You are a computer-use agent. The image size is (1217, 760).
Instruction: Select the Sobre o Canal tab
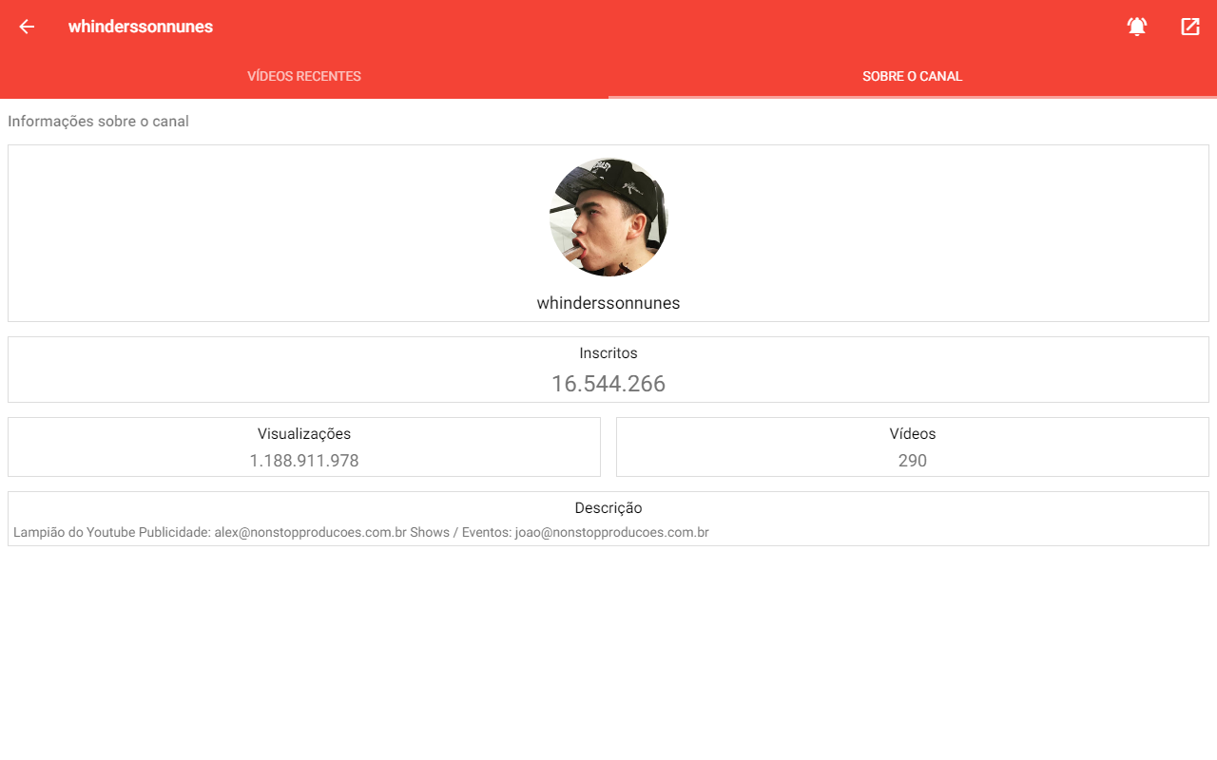(x=913, y=76)
